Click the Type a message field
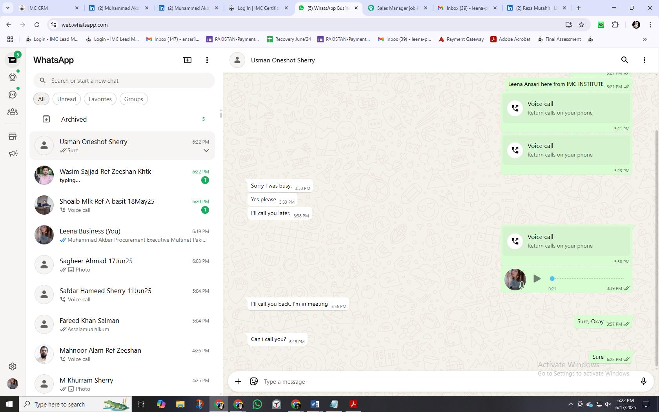The height and width of the screenshot is (412, 659). pos(447,381)
